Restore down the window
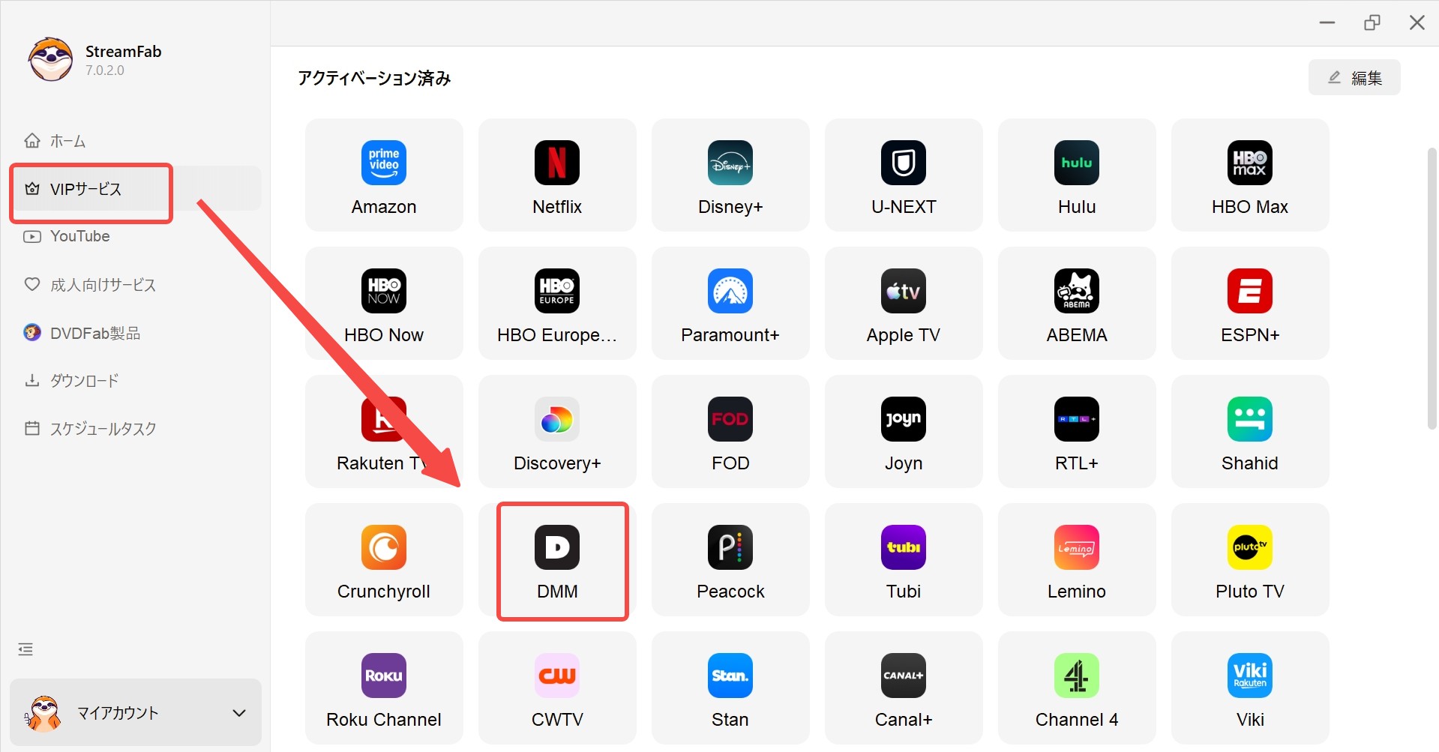 [x=1372, y=22]
